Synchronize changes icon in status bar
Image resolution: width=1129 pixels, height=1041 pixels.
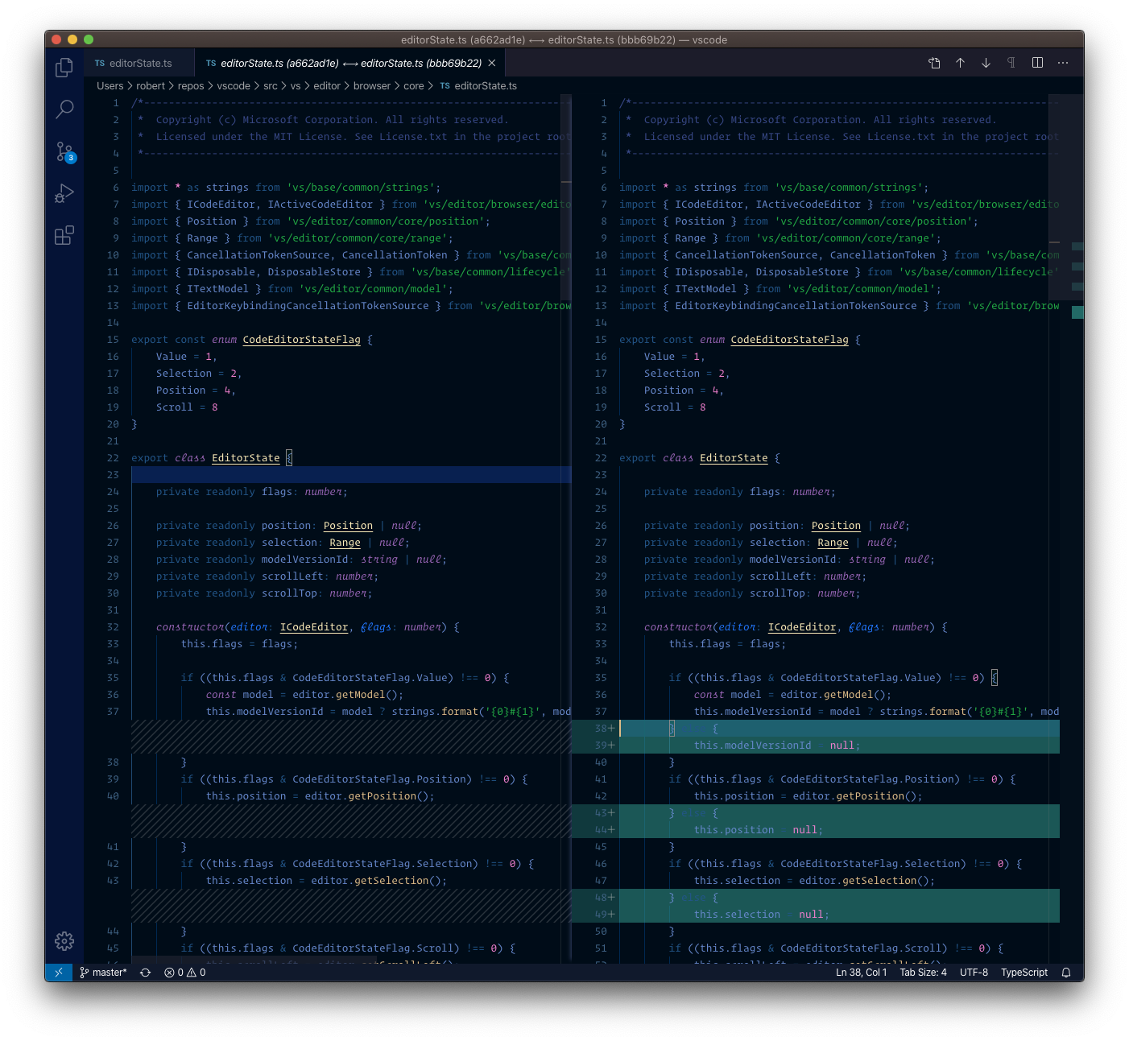coord(145,973)
